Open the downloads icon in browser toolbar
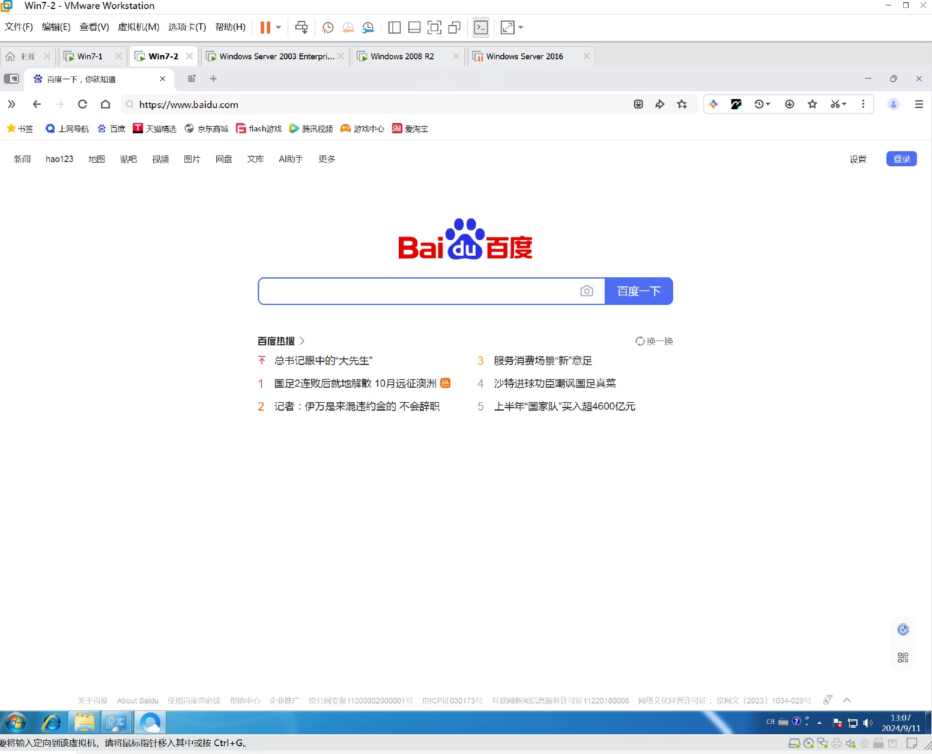Viewport: 932px width, 754px height. (x=790, y=104)
